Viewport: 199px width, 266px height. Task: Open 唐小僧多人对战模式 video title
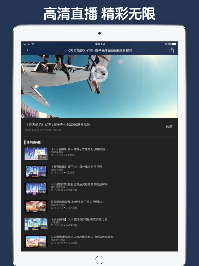point(82,237)
